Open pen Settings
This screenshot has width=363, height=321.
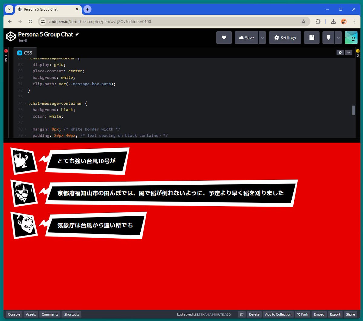point(285,38)
